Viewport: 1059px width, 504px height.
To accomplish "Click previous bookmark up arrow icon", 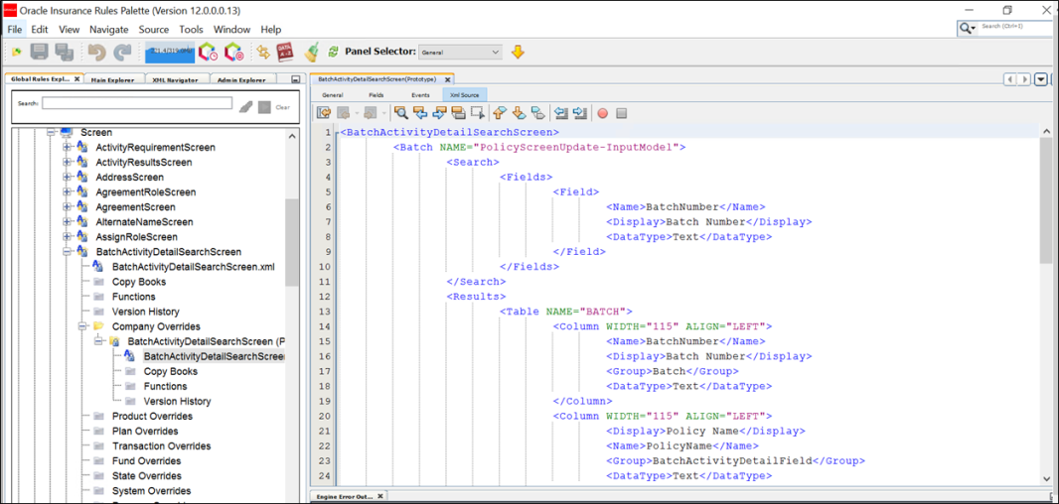I will point(500,113).
